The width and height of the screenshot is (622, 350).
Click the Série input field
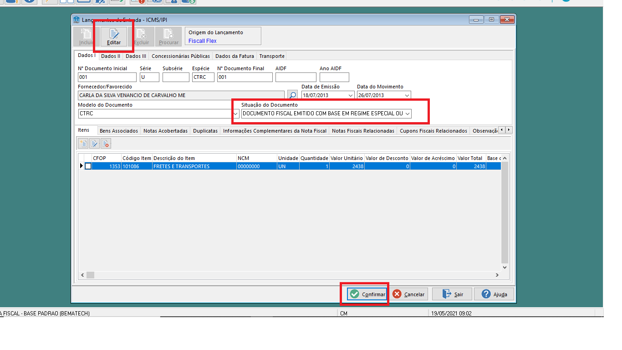click(149, 77)
